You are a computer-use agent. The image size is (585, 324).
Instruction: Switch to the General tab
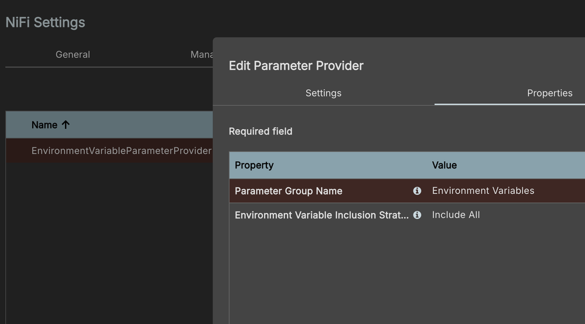73,54
